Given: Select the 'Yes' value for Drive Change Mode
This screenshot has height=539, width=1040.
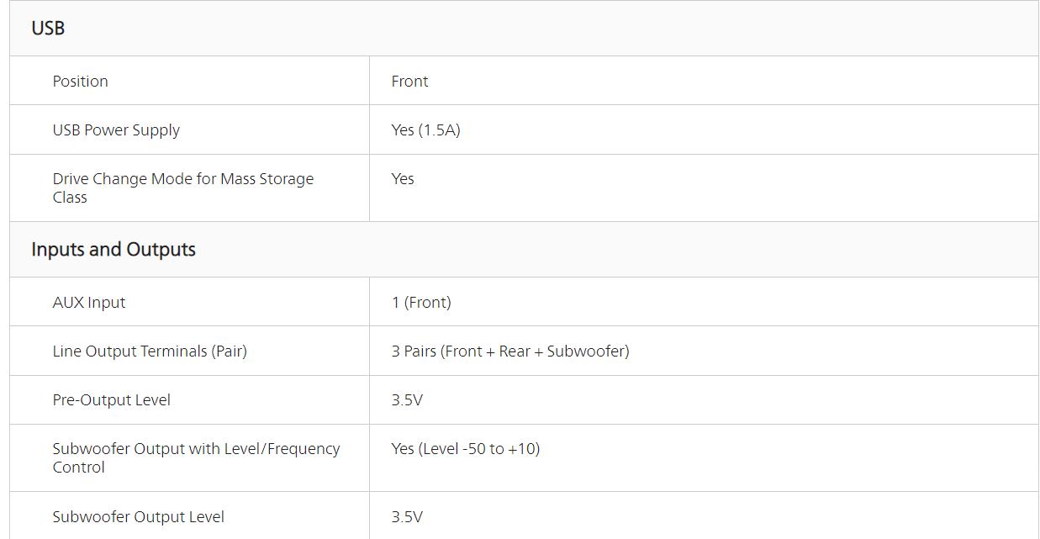Looking at the screenshot, I should (x=403, y=179).
